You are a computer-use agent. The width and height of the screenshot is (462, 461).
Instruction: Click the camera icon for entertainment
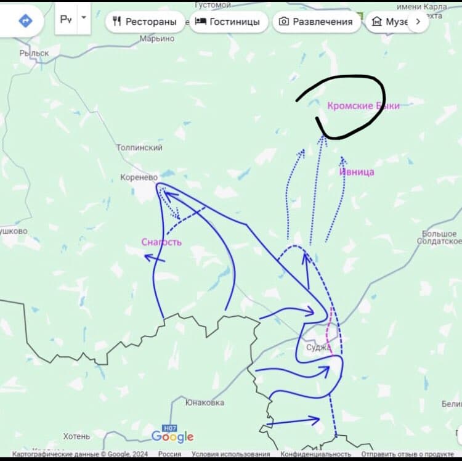(284, 22)
